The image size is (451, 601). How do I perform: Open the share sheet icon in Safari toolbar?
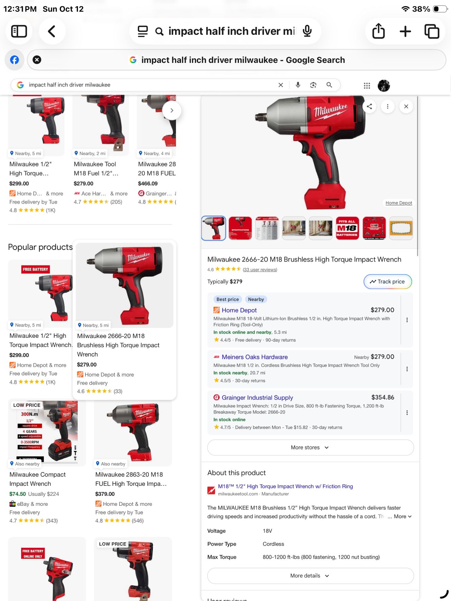378,31
